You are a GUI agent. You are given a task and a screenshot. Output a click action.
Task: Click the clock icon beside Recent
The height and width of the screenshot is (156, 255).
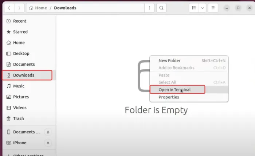click(8, 21)
